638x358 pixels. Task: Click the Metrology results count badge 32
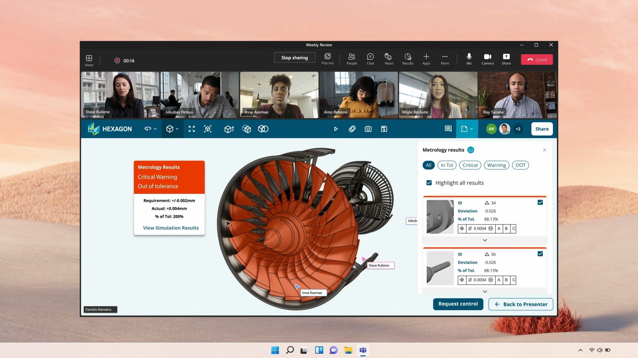point(471,150)
